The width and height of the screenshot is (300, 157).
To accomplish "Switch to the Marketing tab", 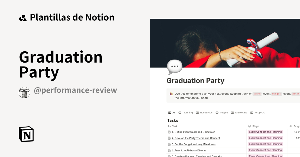I will point(241,112).
